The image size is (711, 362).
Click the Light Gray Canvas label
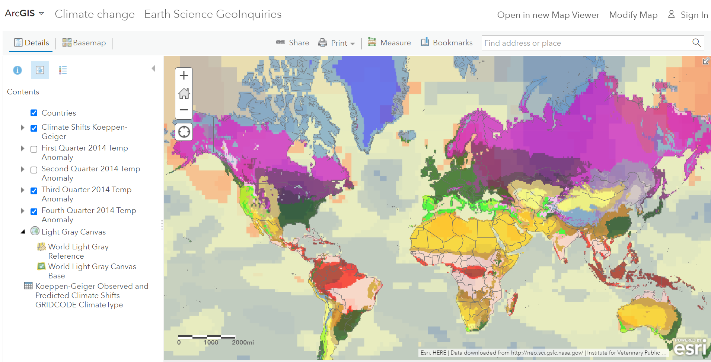[74, 232]
